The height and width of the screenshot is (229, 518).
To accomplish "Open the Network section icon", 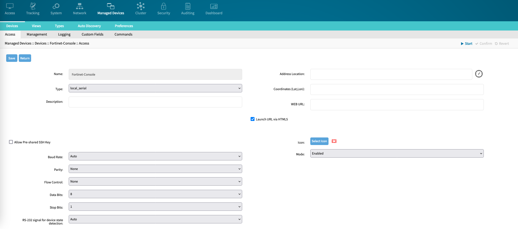I will point(80,6).
